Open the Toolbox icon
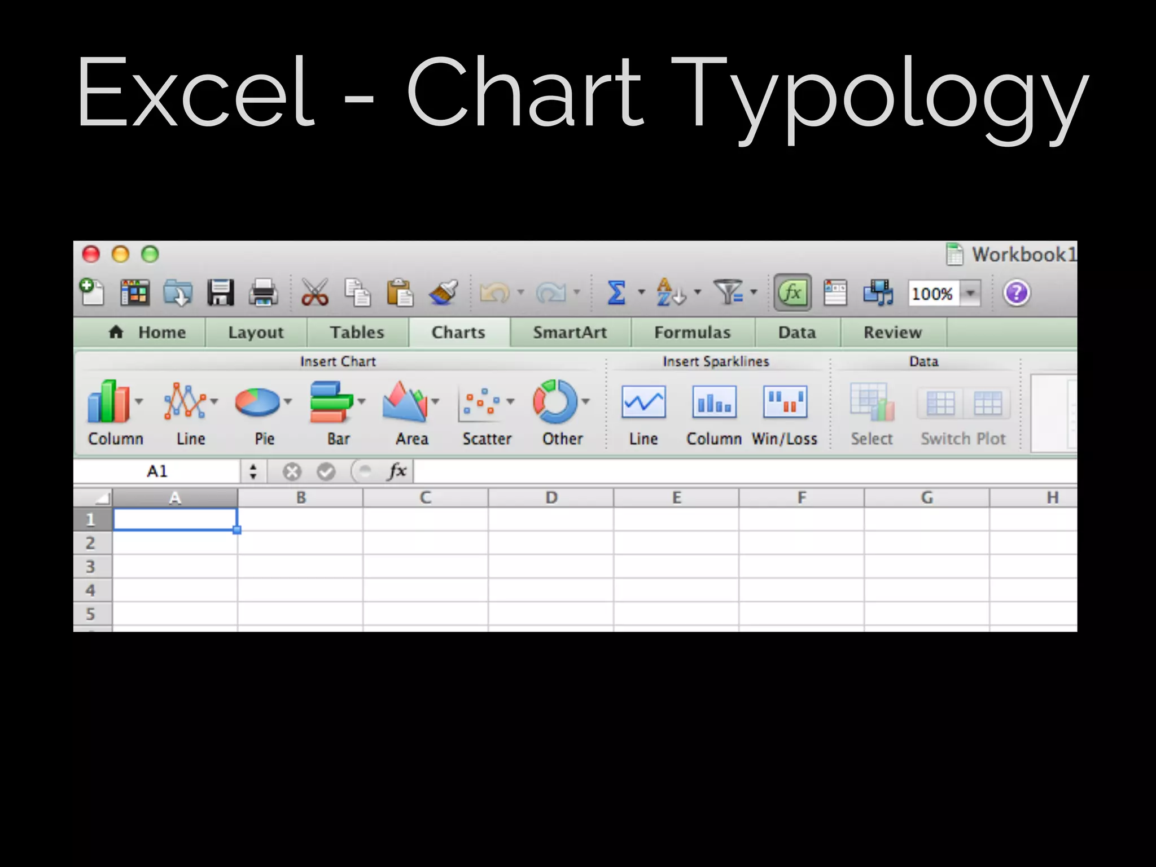The height and width of the screenshot is (867, 1156). tap(835, 292)
